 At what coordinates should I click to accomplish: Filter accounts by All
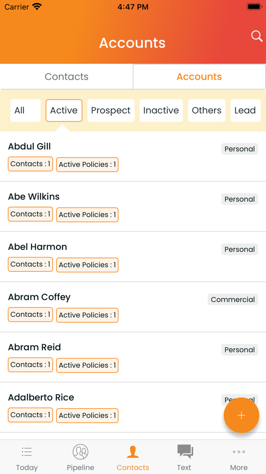[x=25, y=110]
